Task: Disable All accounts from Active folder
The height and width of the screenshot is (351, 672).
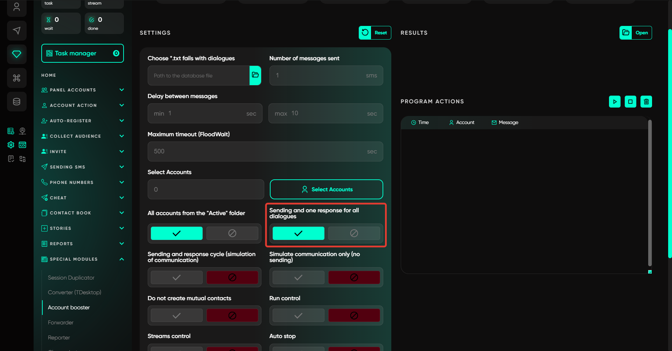Action: tap(232, 233)
